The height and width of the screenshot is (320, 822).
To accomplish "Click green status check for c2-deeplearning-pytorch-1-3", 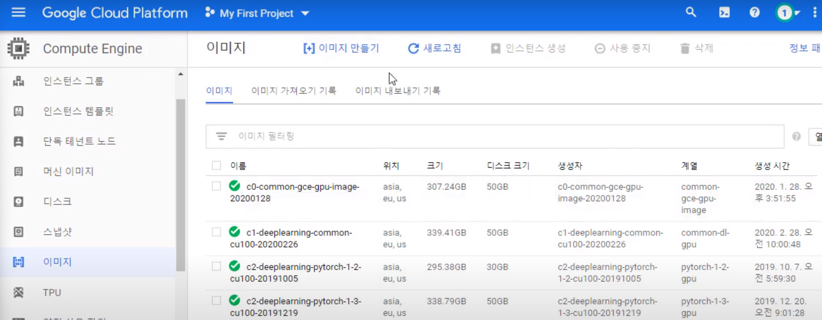I will click(235, 300).
